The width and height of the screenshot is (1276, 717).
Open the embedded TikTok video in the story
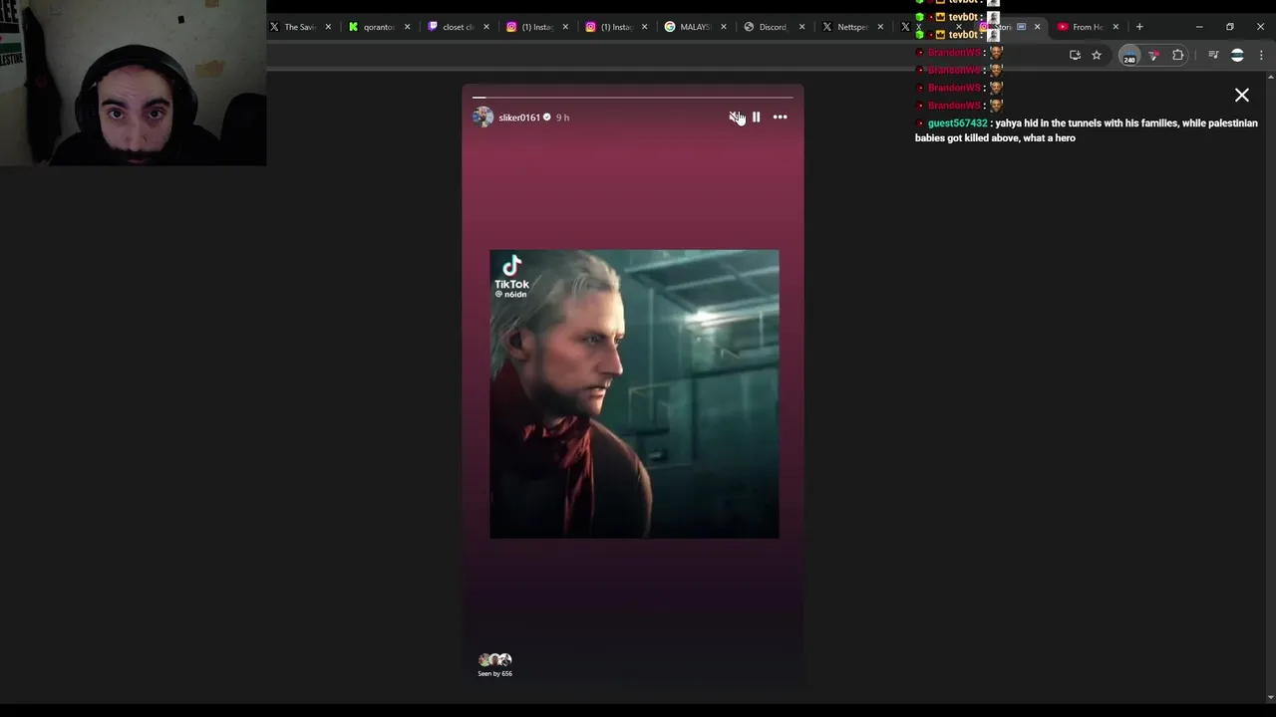(x=634, y=394)
